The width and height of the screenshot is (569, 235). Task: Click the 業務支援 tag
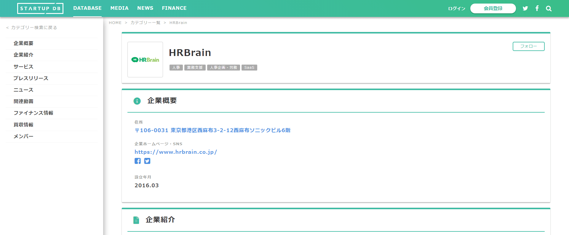pos(195,68)
